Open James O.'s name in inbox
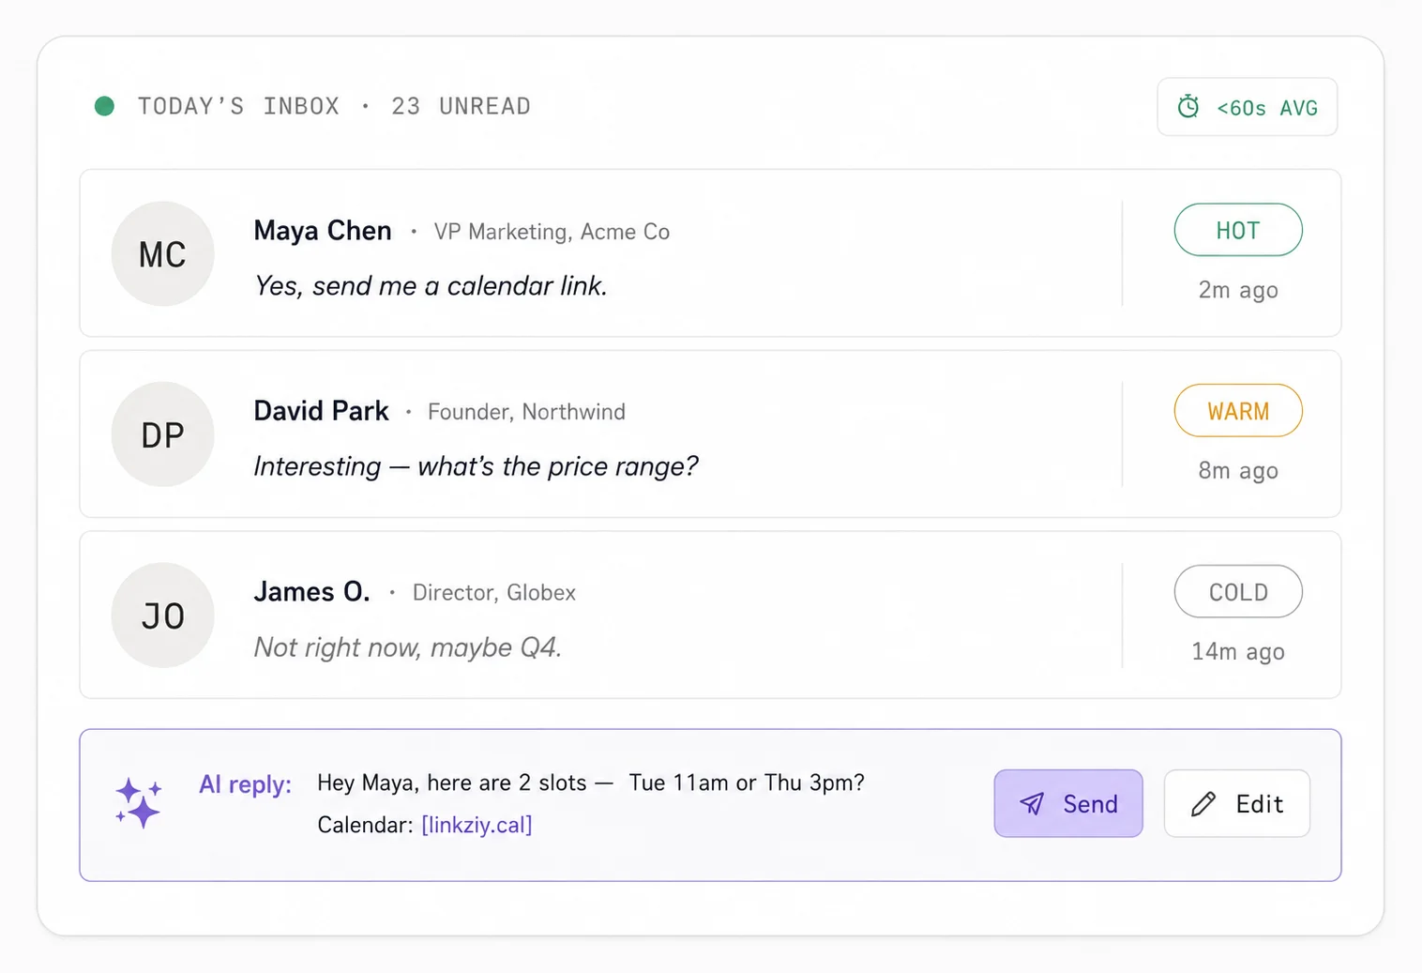This screenshot has width=1422, height=973. pyautogui.click(x=311, y=592)
